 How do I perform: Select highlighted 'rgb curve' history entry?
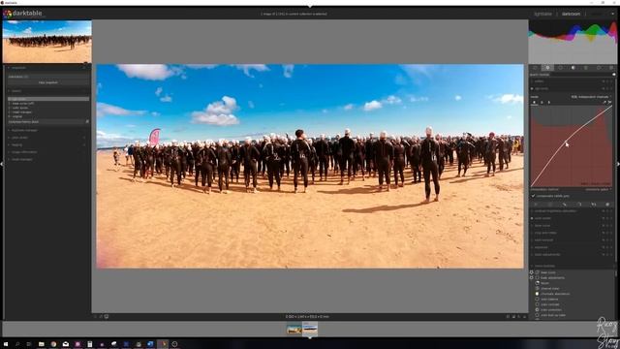point(48,99)
